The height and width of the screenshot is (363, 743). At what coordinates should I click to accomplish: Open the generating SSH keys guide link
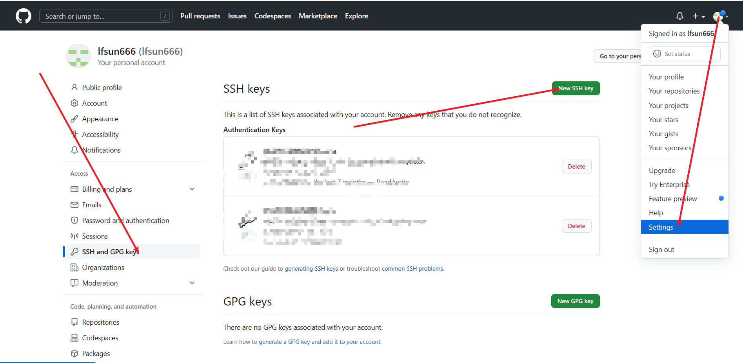(x=311, y=268)
